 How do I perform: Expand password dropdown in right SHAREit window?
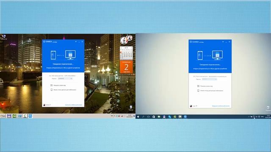coord(216,79)
